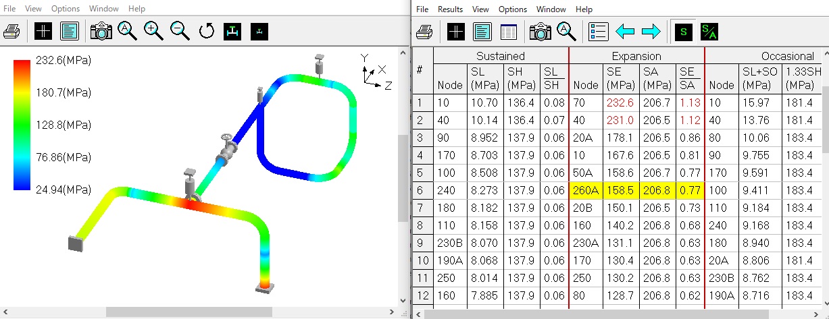Image resolution: width=829 pixels, height=319 pixels.
Task: Click Sustained node cell 230B
Action: pyautogui.click(x=449, y=243)
